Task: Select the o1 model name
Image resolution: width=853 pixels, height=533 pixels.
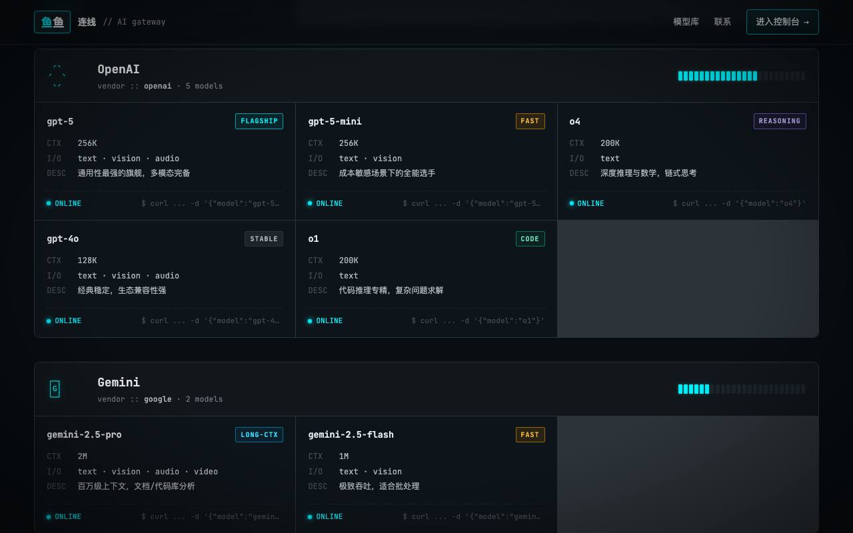Action: click(313, 239)
